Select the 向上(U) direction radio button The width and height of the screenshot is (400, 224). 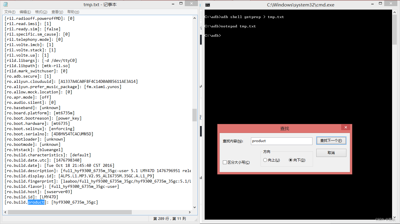click(271, 160)
